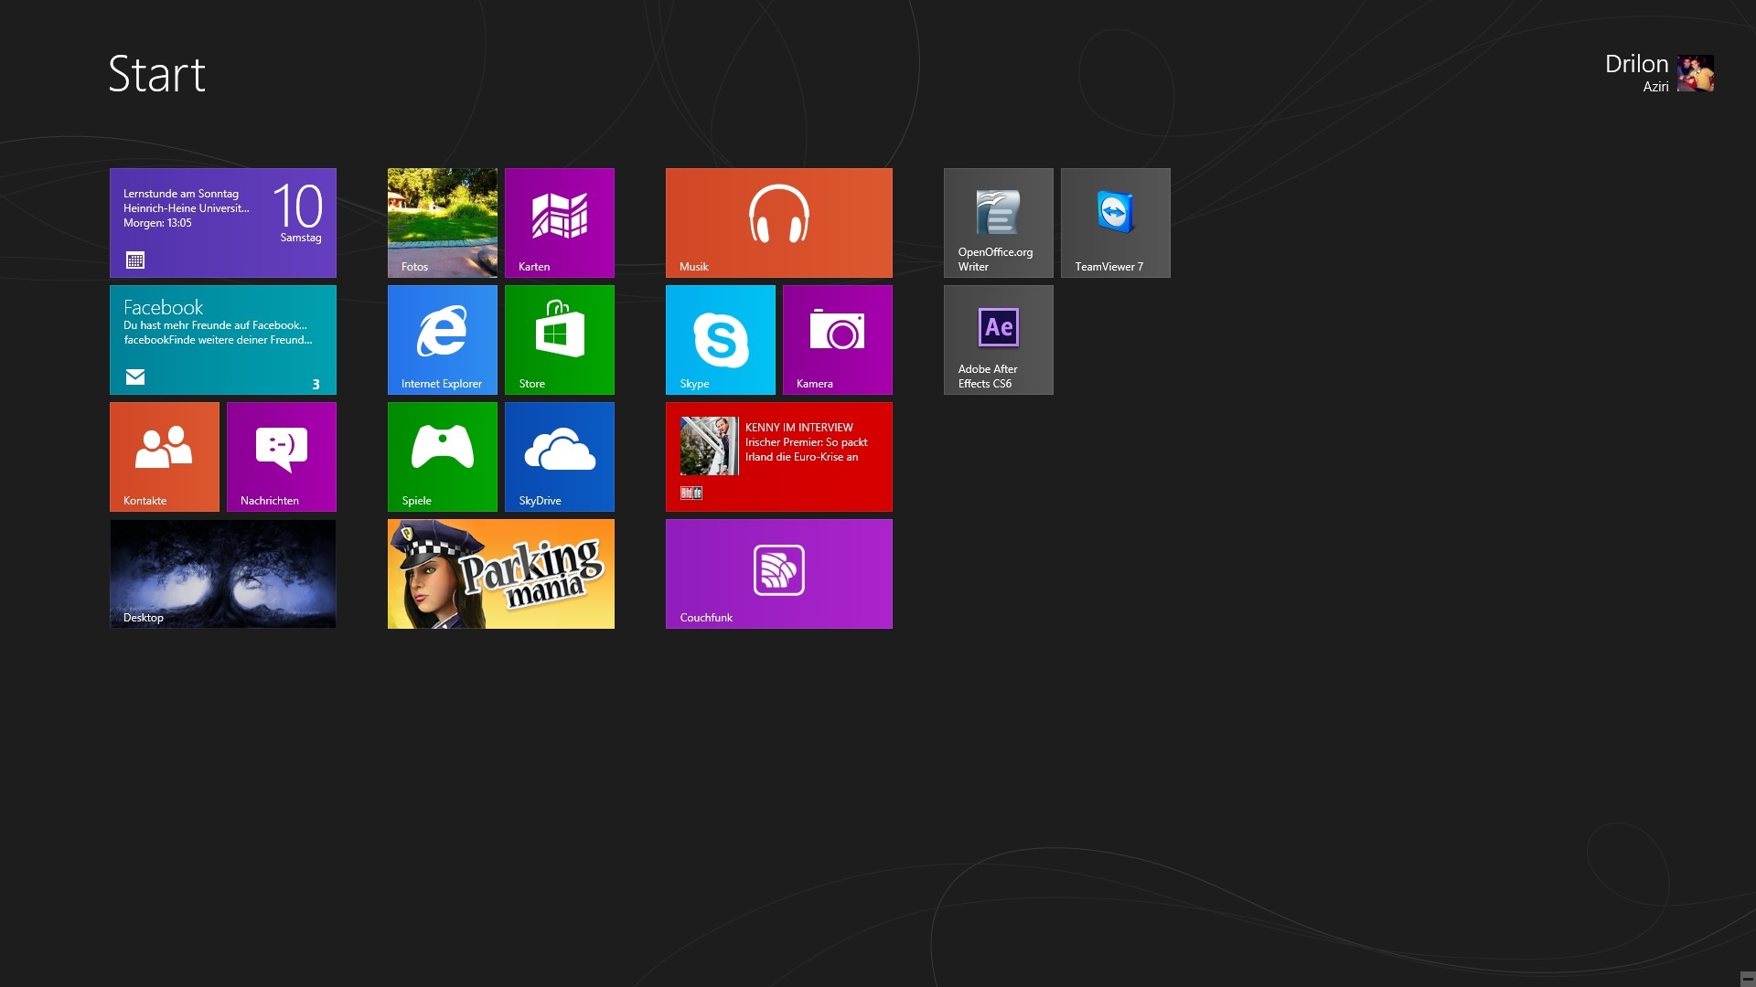Open the Kontakte people tile

(164, 456)
